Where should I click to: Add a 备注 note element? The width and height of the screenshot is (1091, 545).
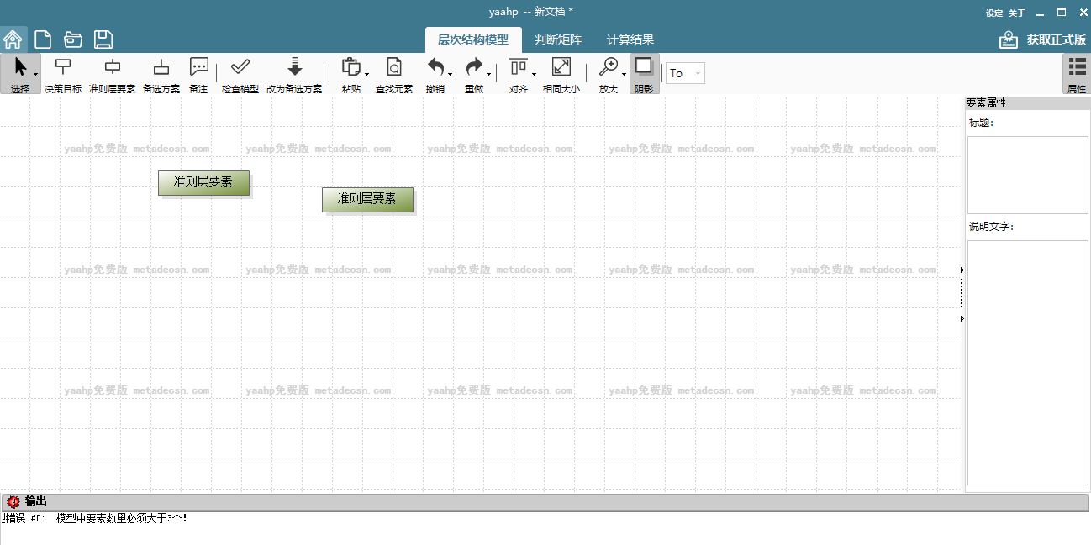[x=198, y=74]
